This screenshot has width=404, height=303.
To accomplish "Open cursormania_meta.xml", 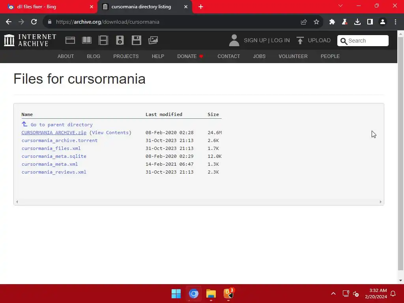I will 49,164.
